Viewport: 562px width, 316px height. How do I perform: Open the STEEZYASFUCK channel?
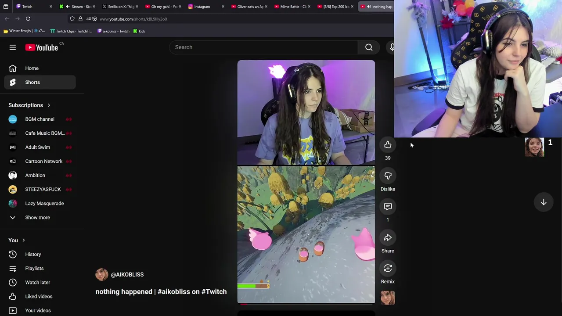(40, 190)
